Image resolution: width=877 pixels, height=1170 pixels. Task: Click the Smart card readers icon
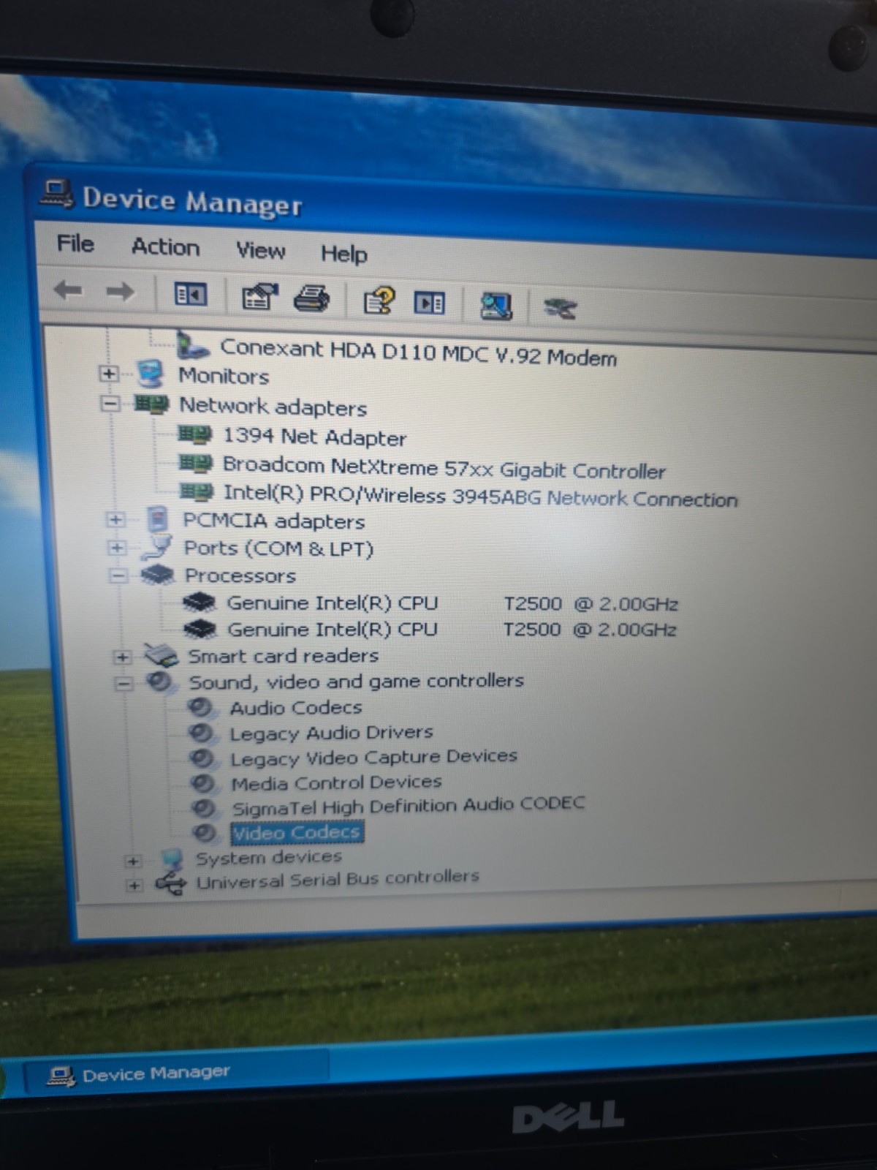pos(161,655)
